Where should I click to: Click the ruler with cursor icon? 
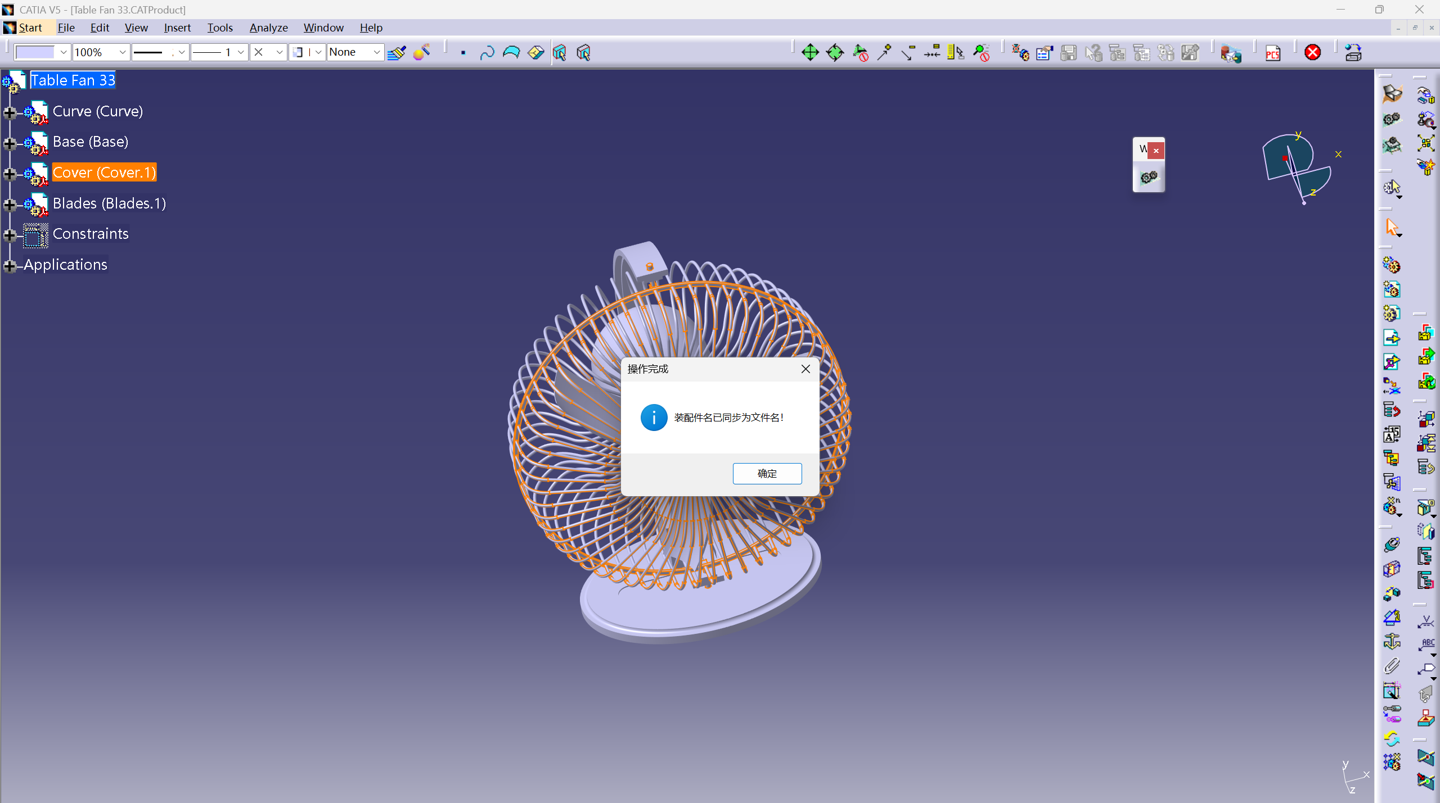(x=956, y=52)
